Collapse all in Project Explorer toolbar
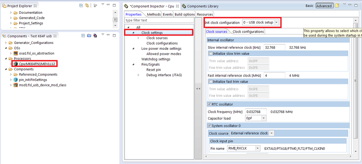The image size is (362, 164). tap(81, 5)
